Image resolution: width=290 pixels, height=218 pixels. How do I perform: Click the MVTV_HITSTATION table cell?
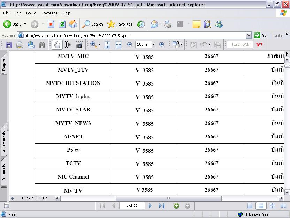tap(73, 83)
